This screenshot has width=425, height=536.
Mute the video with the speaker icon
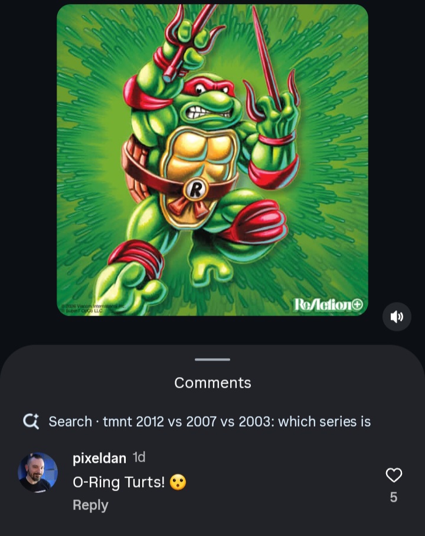pyautogui.click(x=397, y=317)
